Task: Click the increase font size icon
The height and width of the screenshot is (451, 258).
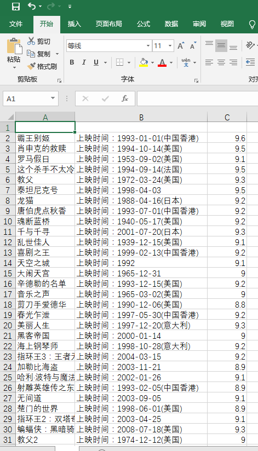Action: (181, 45)
